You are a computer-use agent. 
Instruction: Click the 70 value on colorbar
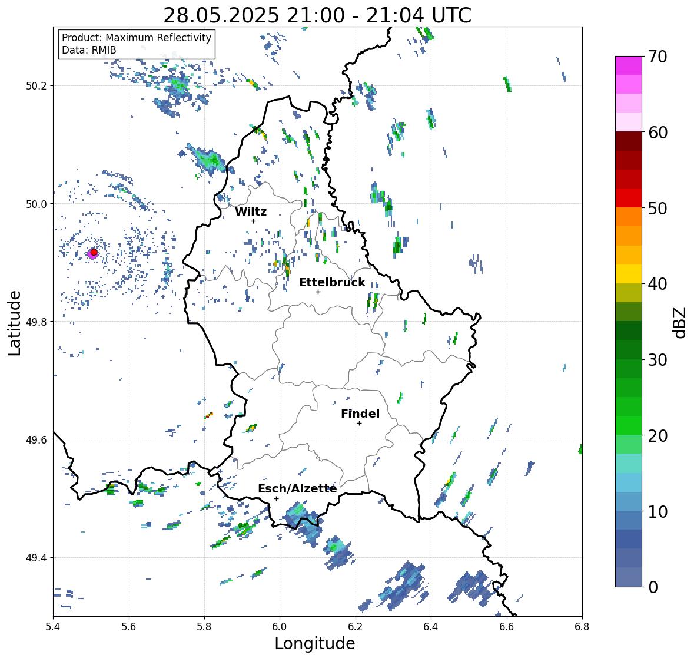[658, 57]
